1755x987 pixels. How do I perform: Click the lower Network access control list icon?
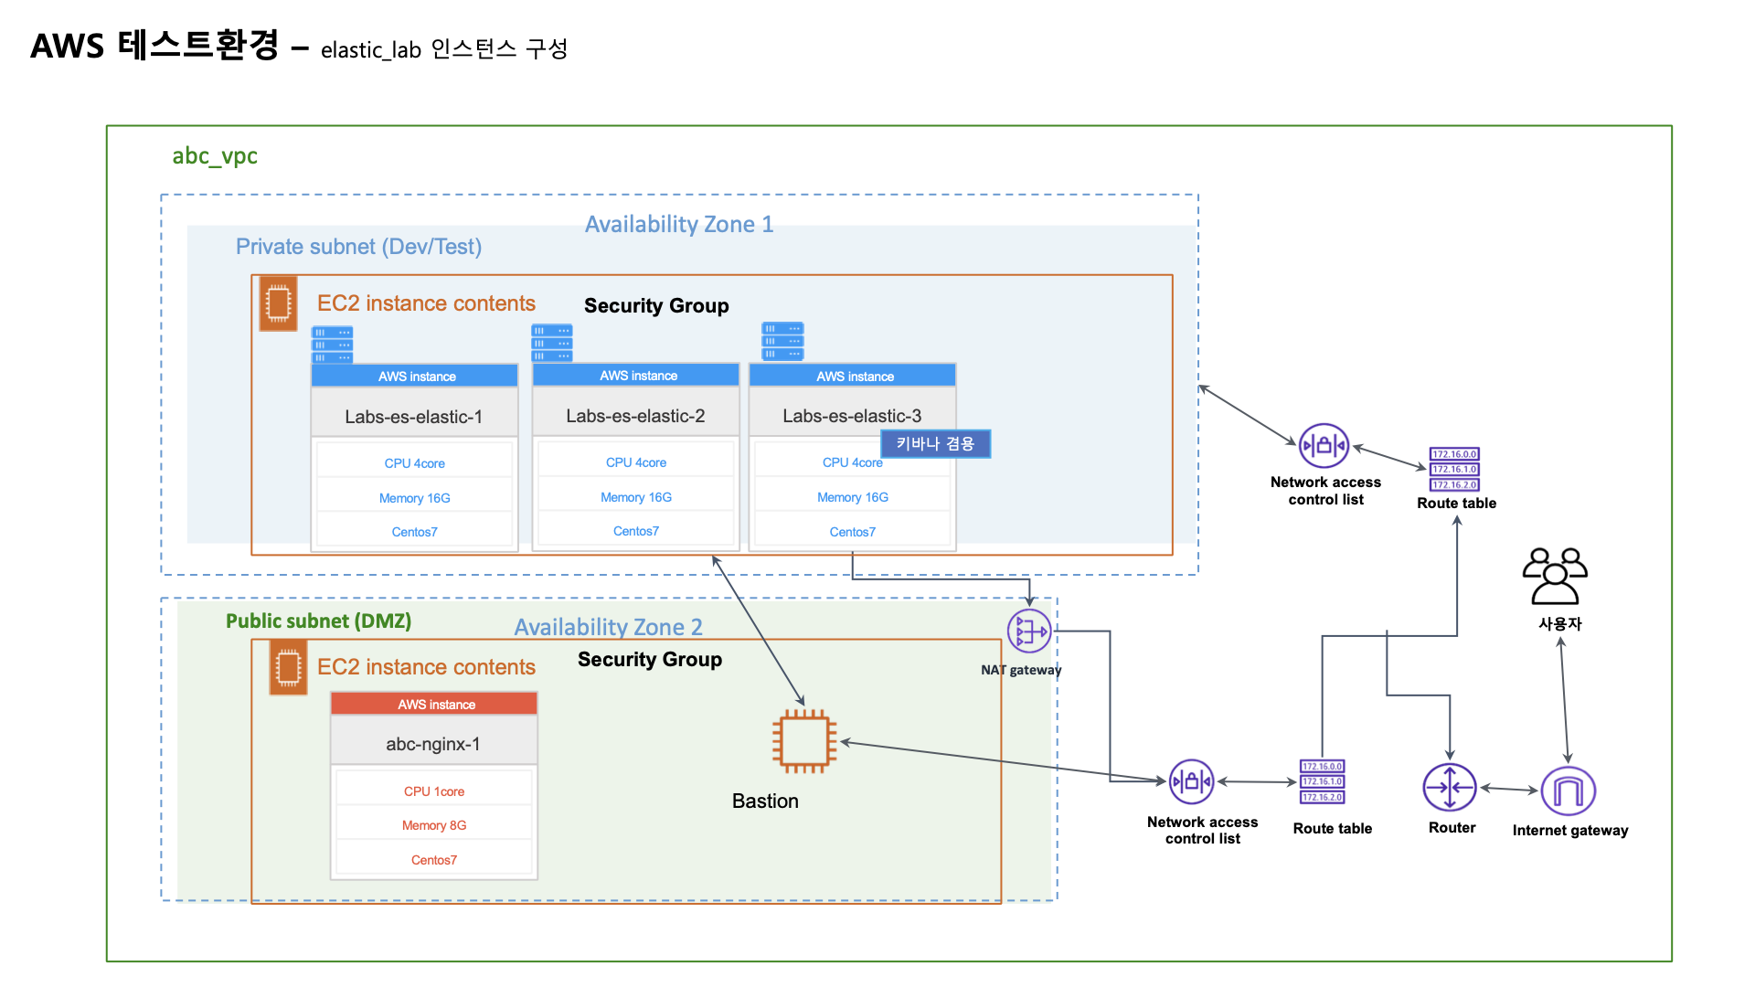pyautogui.click(x=1192, y=782)
